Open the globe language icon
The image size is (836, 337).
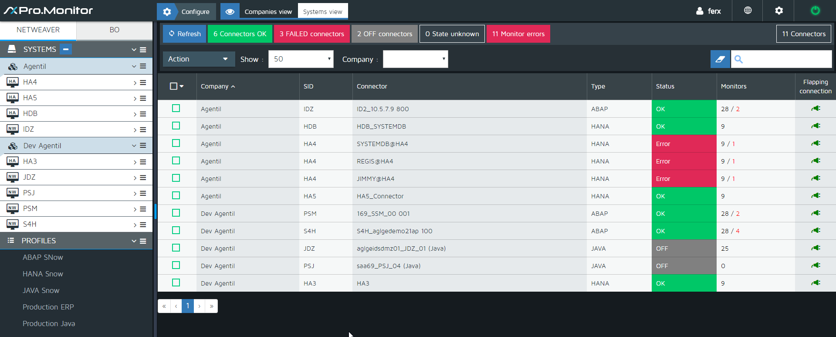click(x=748, y=10)
